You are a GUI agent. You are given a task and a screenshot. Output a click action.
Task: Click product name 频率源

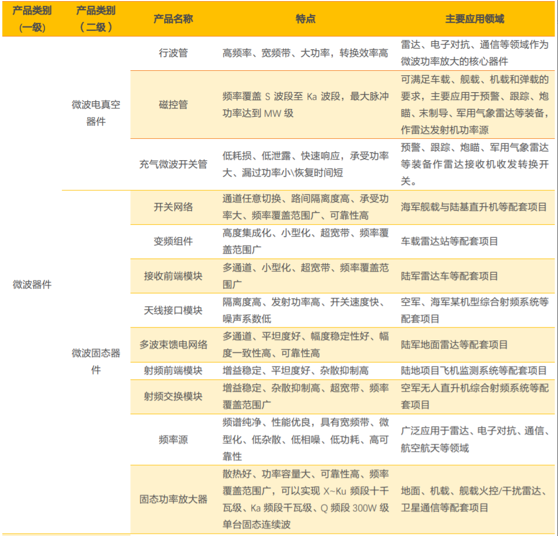pyautogui.click(x=173, y=439)
